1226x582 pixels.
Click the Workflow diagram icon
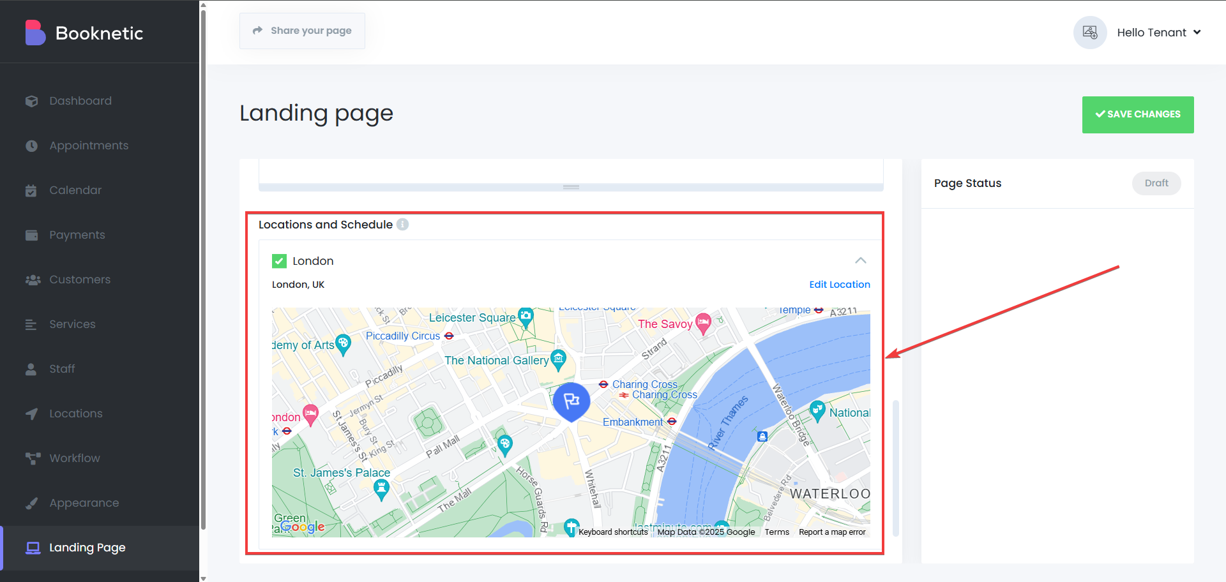(x=33, y=458)
